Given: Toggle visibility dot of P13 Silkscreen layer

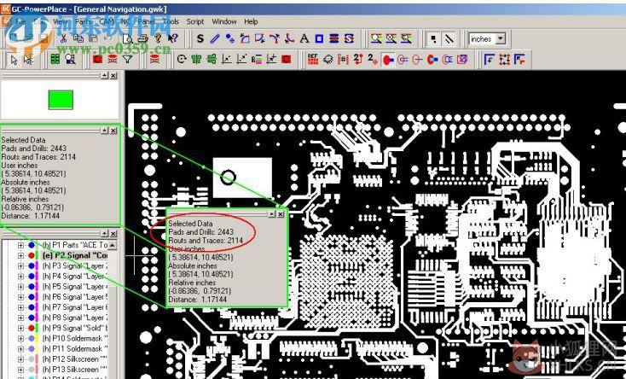Looking at the screenshot, I should coord(32,370).
